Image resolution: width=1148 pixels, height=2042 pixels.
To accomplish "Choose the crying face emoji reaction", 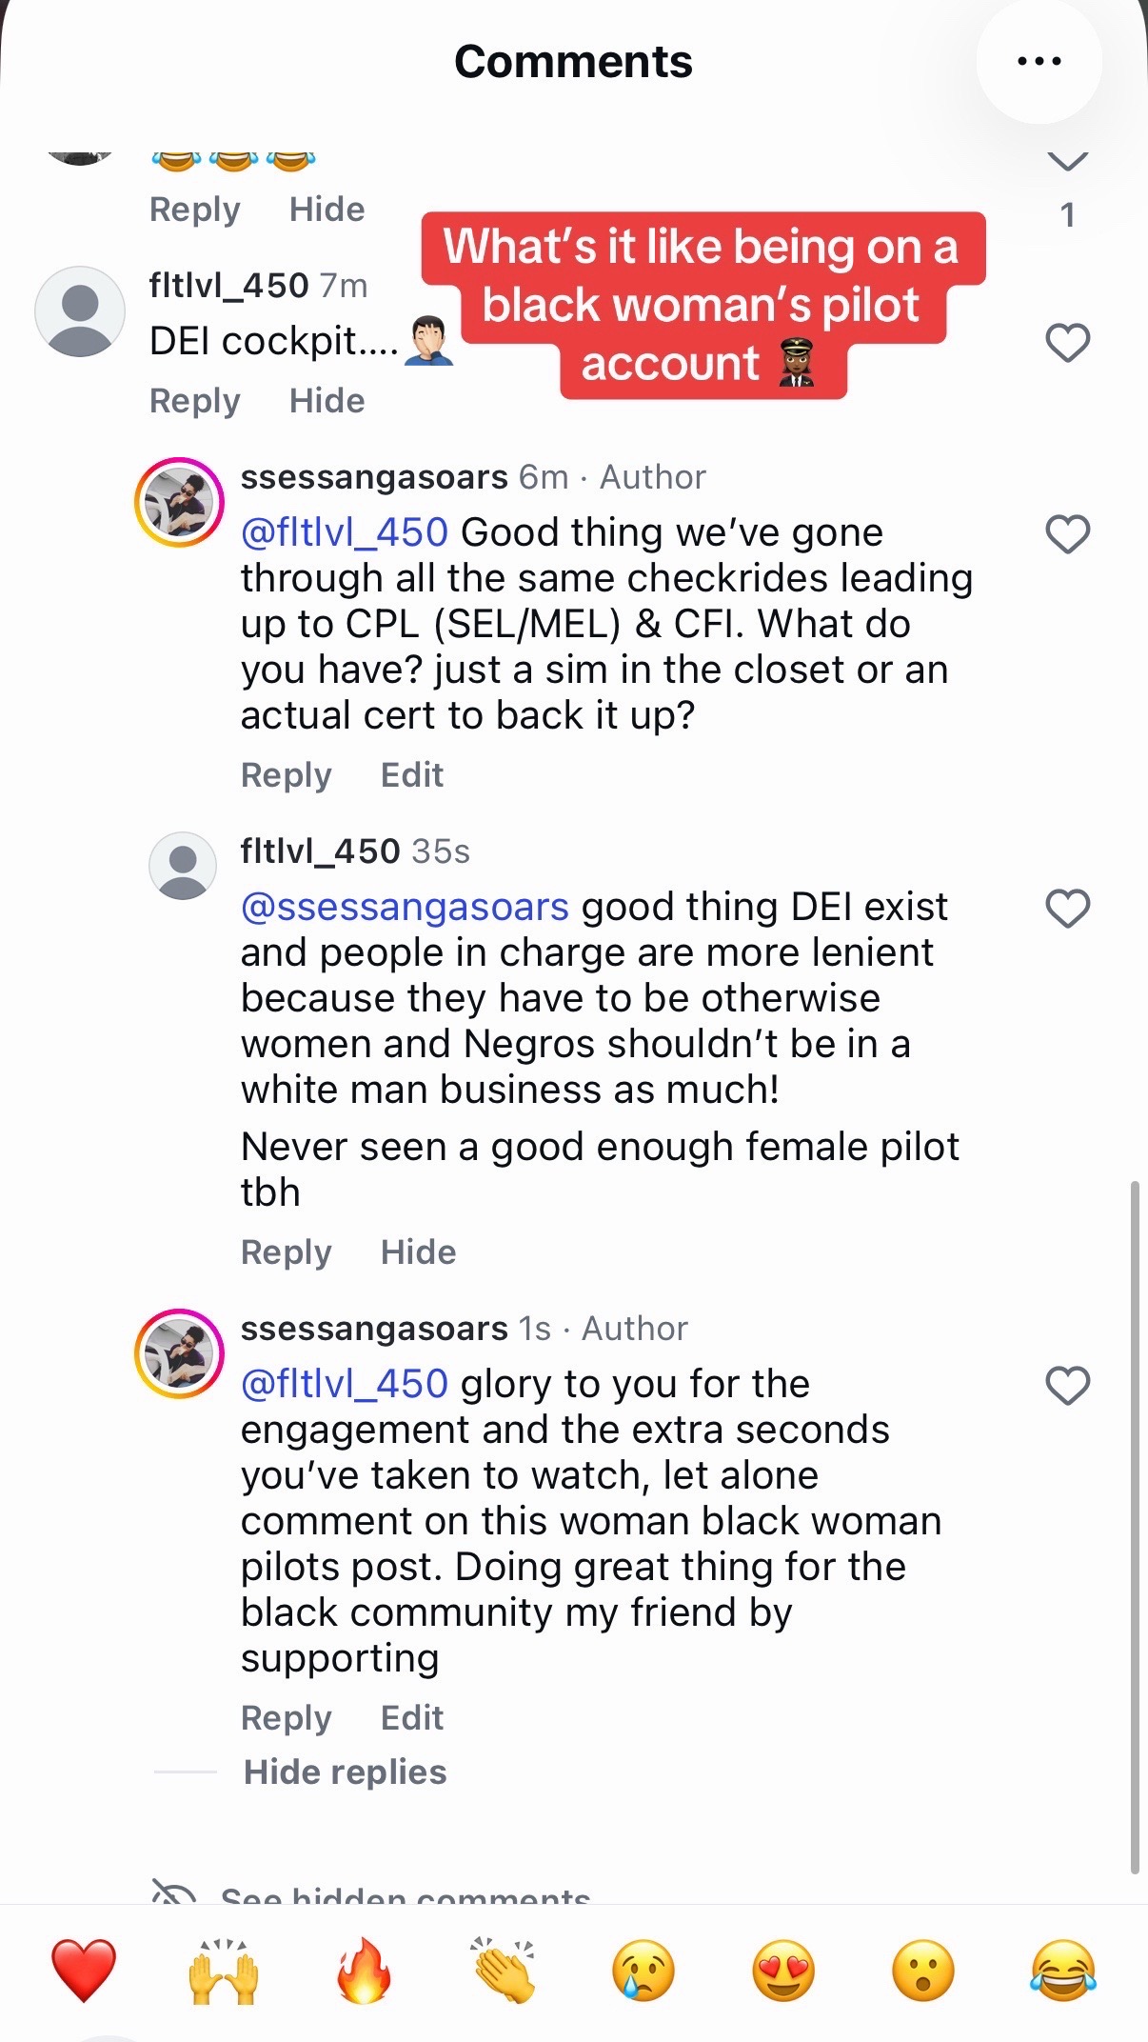I will tap(643, 1971).
